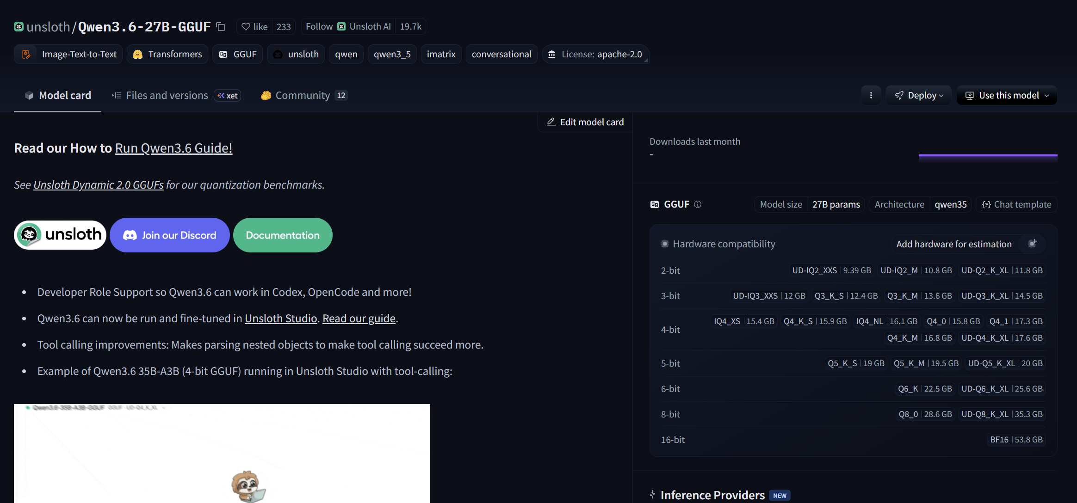Click the Chat template button
Viewport: 1077px width, 503px height.
(x=1017, y=204)
